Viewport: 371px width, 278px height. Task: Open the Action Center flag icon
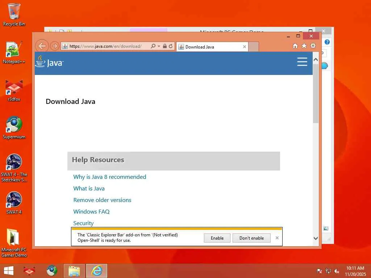pyautogui.click(x=319, y=271)
